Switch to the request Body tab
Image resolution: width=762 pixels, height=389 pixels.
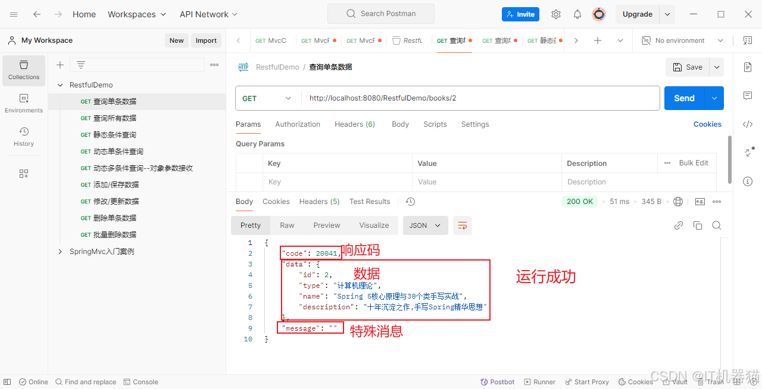400,124
